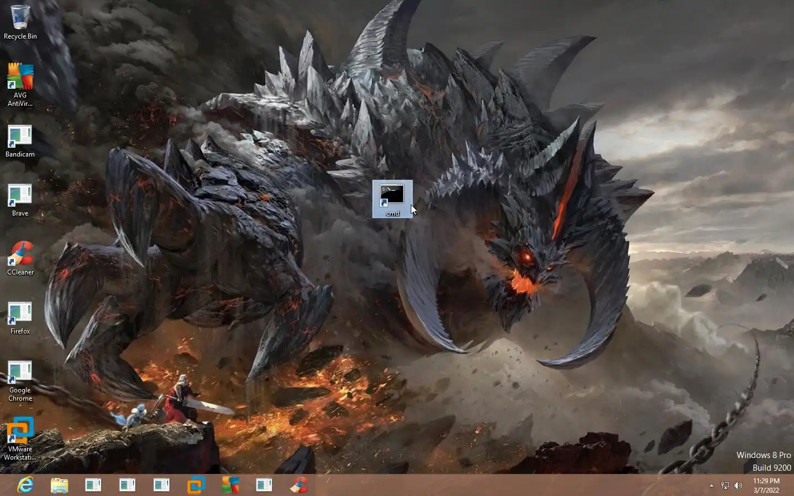The image size is (794, 496).
Task: Click taskbar icon immediately left of VMware
Action: 162,485
